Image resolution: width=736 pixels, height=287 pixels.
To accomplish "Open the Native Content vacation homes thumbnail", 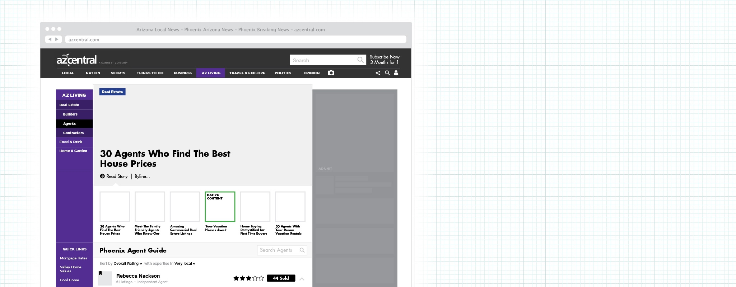I will click(220, 207).
